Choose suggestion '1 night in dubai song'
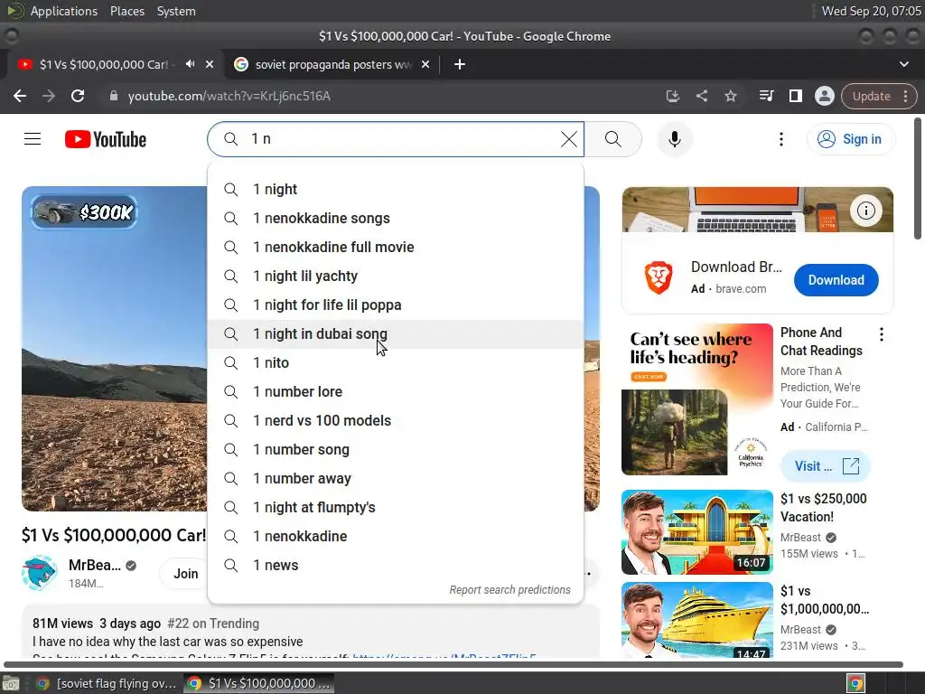Viewport: 925px width, 694px height. pos(396,334)
